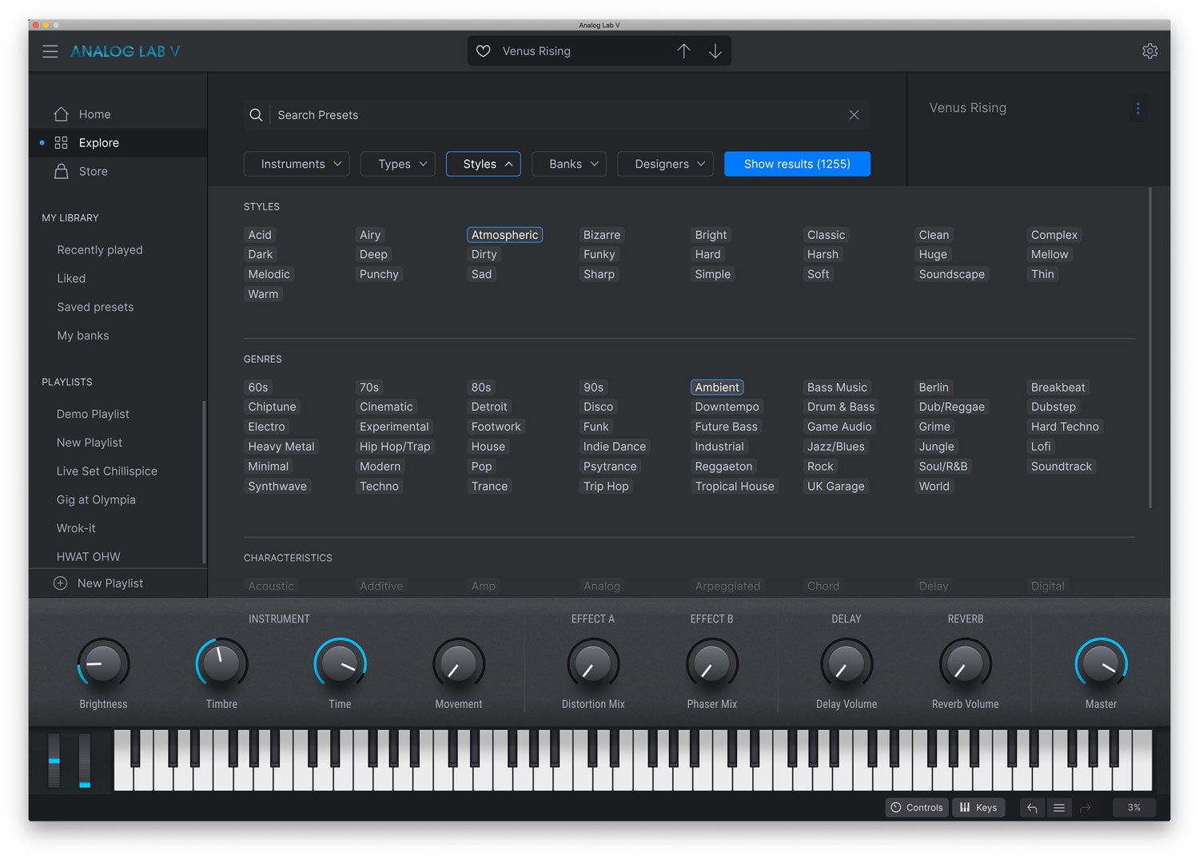1199x859 pixels.
Task: Open the Demo Playlist
Action: 92,414
